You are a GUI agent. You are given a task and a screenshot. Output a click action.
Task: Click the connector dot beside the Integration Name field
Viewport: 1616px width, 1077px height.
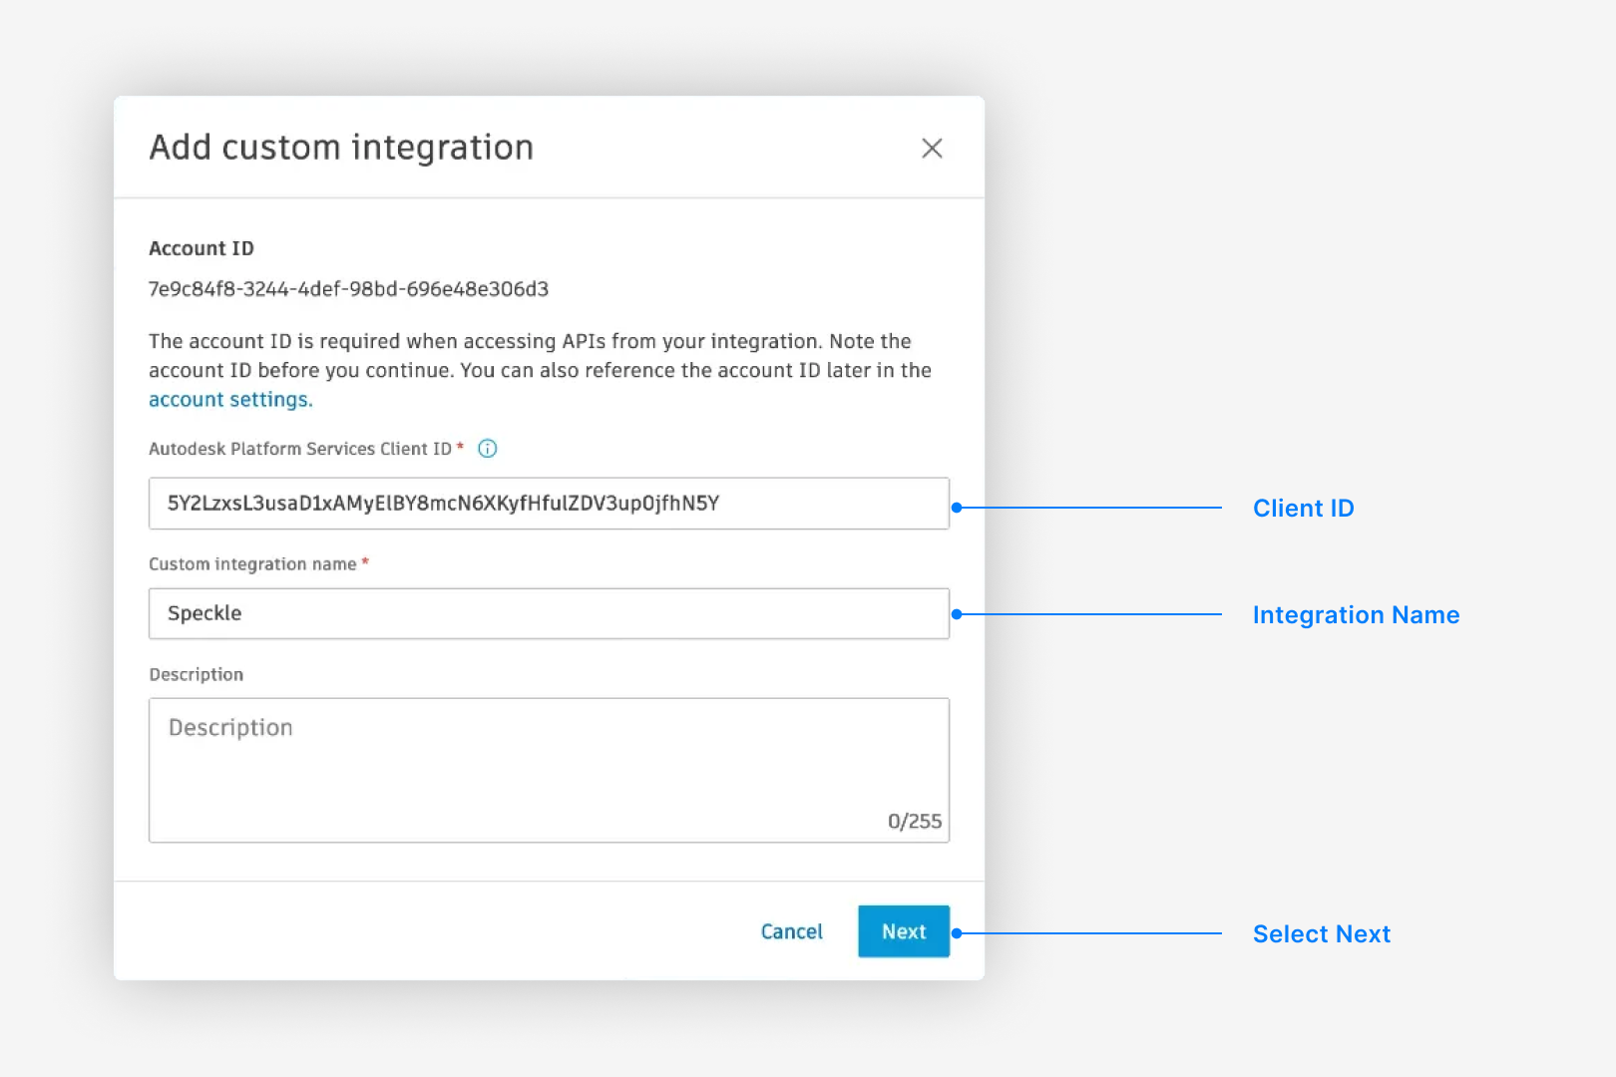955,614
